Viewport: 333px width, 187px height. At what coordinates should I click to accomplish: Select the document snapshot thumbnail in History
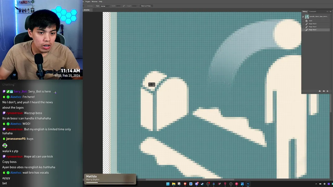pos(307,16)
